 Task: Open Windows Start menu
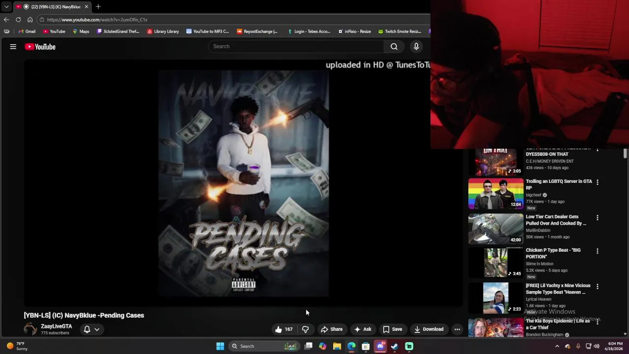click(220, 346)
